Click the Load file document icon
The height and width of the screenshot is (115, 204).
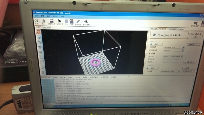tap(43, 21)
